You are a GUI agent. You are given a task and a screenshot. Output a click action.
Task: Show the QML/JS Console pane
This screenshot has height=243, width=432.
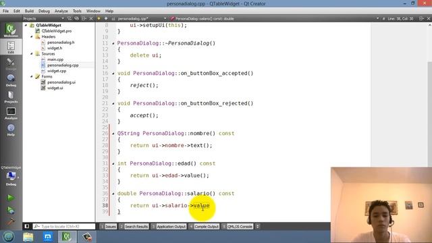pos(237,227)
